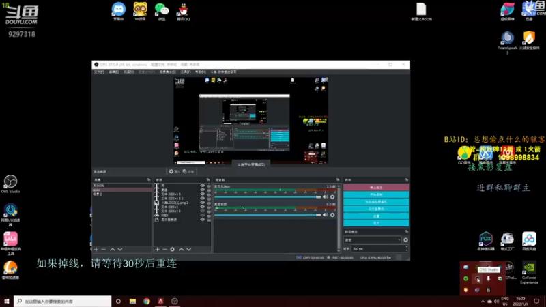
Task: Open the Tools menu in OBS
Action: 185,72
